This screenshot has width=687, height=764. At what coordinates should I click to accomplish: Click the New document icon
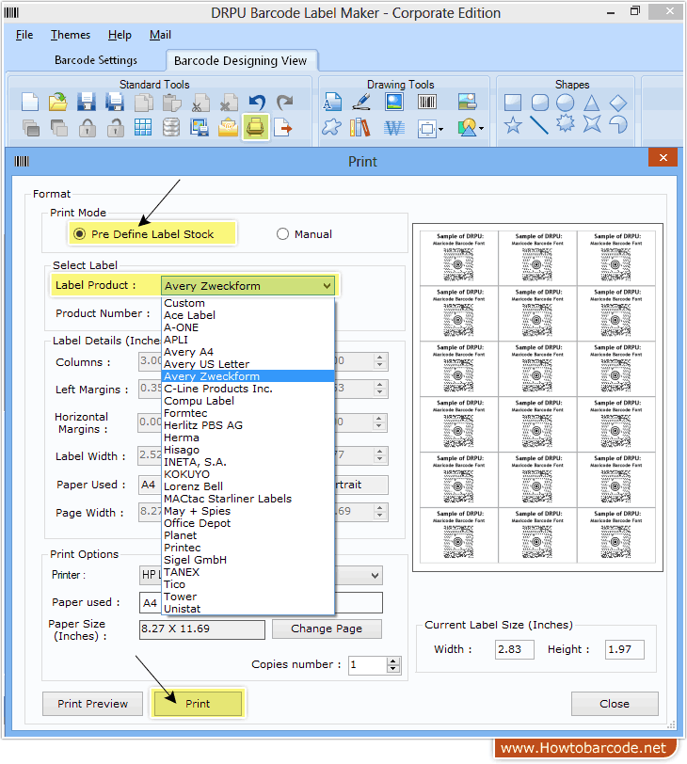pyautogui.click(x=30, y=103)
